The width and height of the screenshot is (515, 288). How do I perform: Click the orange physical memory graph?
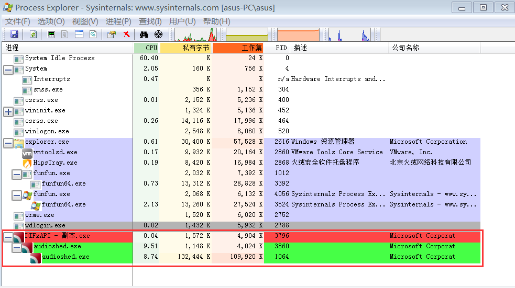click(298, 34)
